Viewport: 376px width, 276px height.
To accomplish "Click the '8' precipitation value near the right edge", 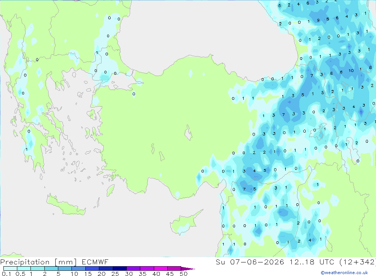I will click(370, 67).
